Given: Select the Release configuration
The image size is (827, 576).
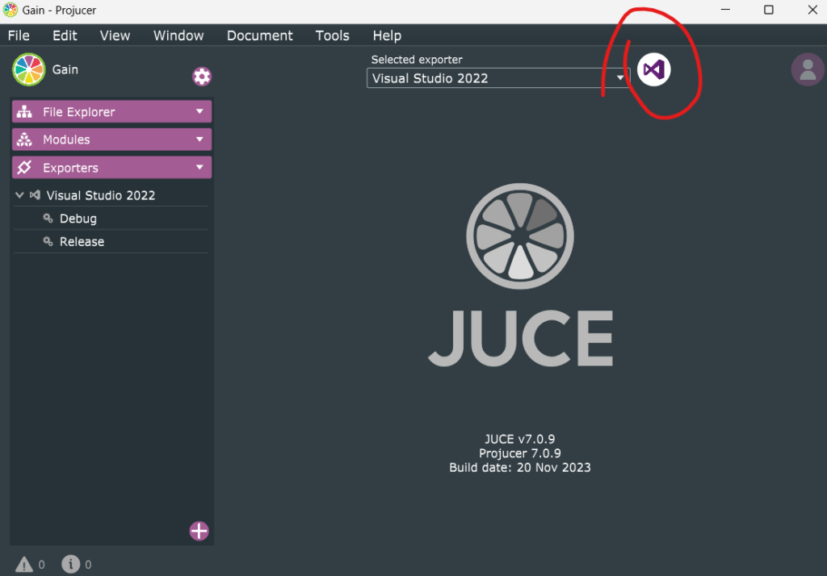Looking at the screenshot, I should [x=111, y=241].
